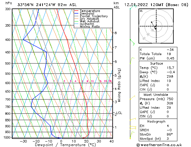Image resolution: width=191 pixels, height=147 pixels.
Task: Click the gray Parcel Trajectory legend line sample
Action: pyautogui.click(x=77, y=16)
